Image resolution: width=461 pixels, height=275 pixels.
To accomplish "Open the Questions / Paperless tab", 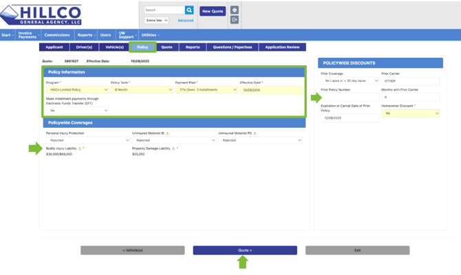I will (233, 47).
